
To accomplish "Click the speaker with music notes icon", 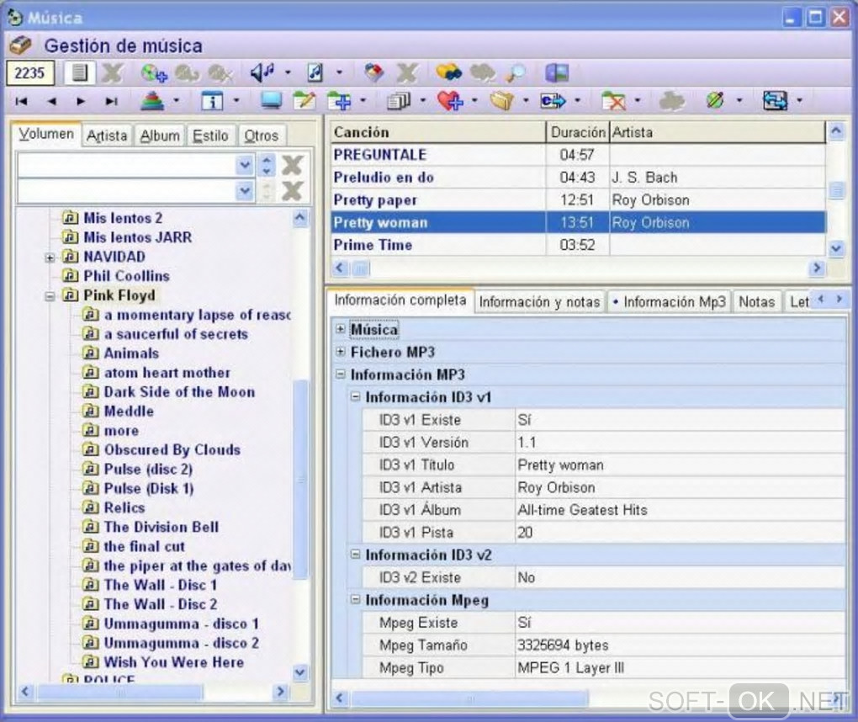I will click(262, 73).
